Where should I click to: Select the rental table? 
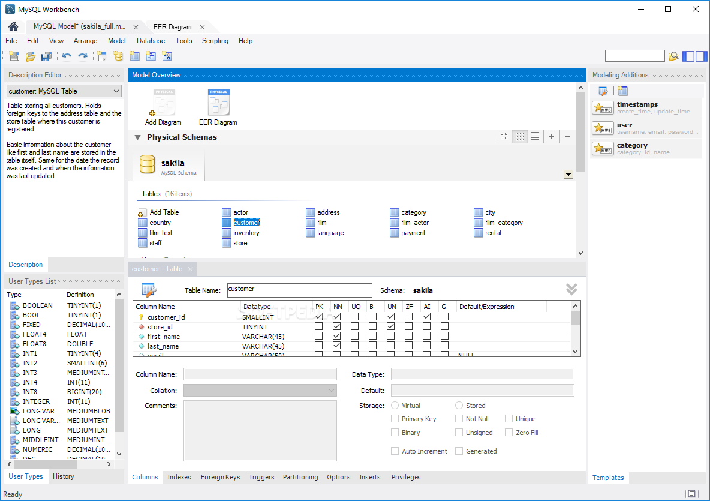coord(487,233)
